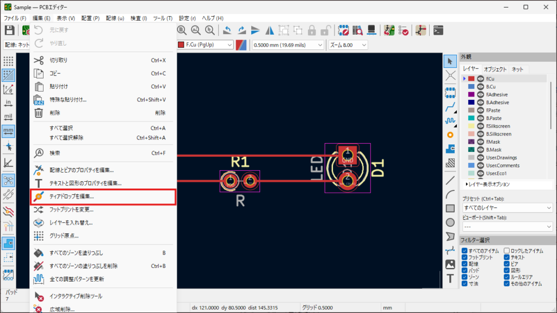Open the ズーム 8.00 zoom combo box
This screenshot has width=557, height=313.
coord(348,44)
